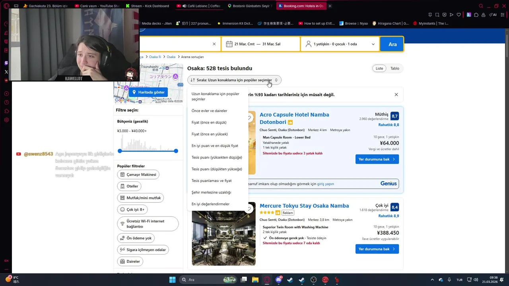Open OBS Studio from taskbar
Image resolution: width=509 pixels, height=286 pixels.
(313, 280)
